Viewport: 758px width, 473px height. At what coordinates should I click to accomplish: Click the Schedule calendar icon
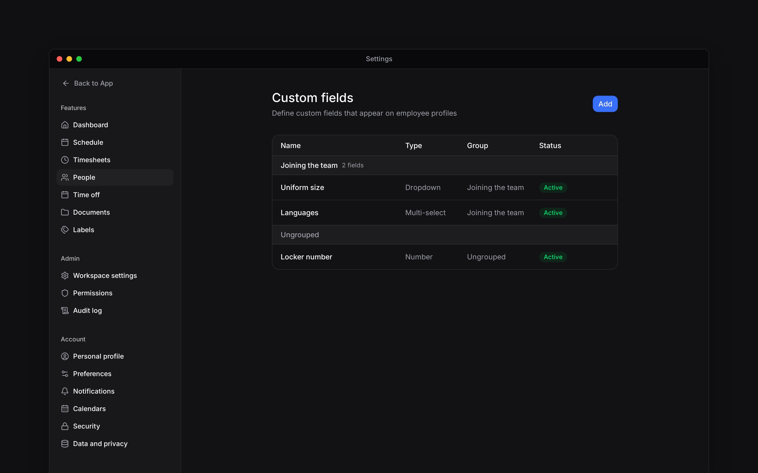65,142
